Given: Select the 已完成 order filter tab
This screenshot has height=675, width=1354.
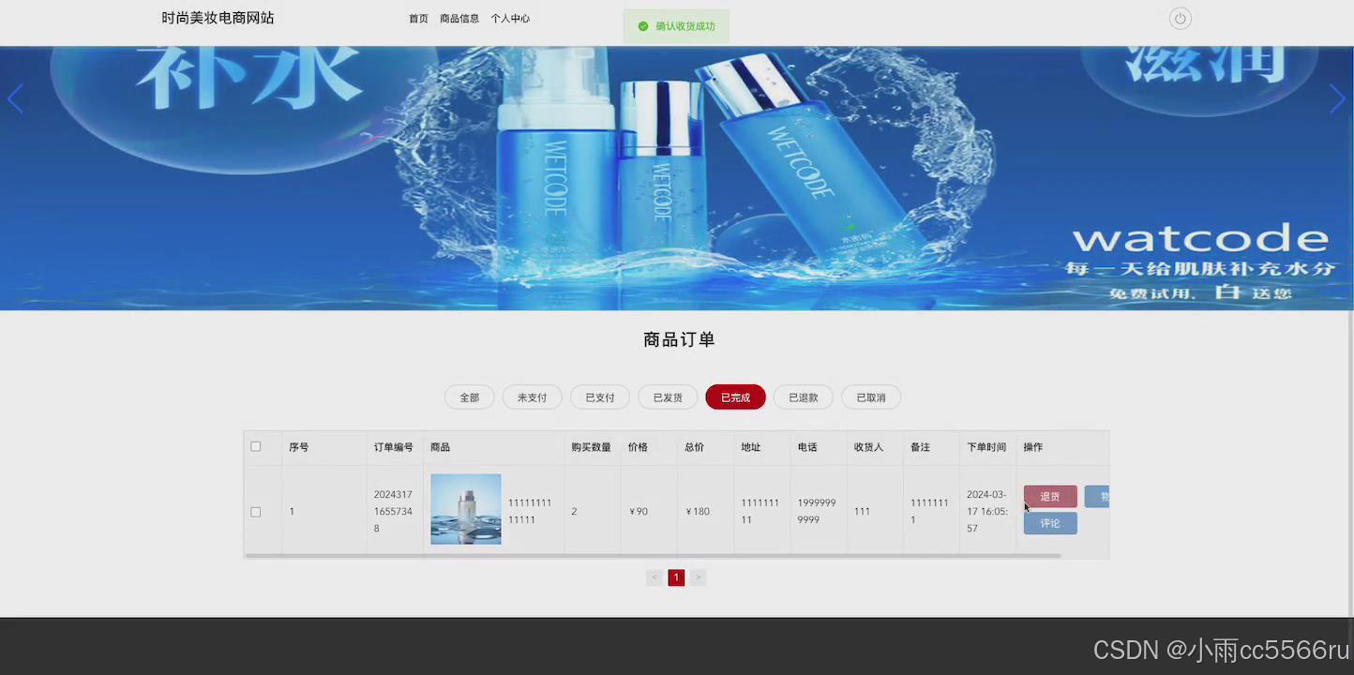Looking at the screenshot, I should (x=735, y=397).
